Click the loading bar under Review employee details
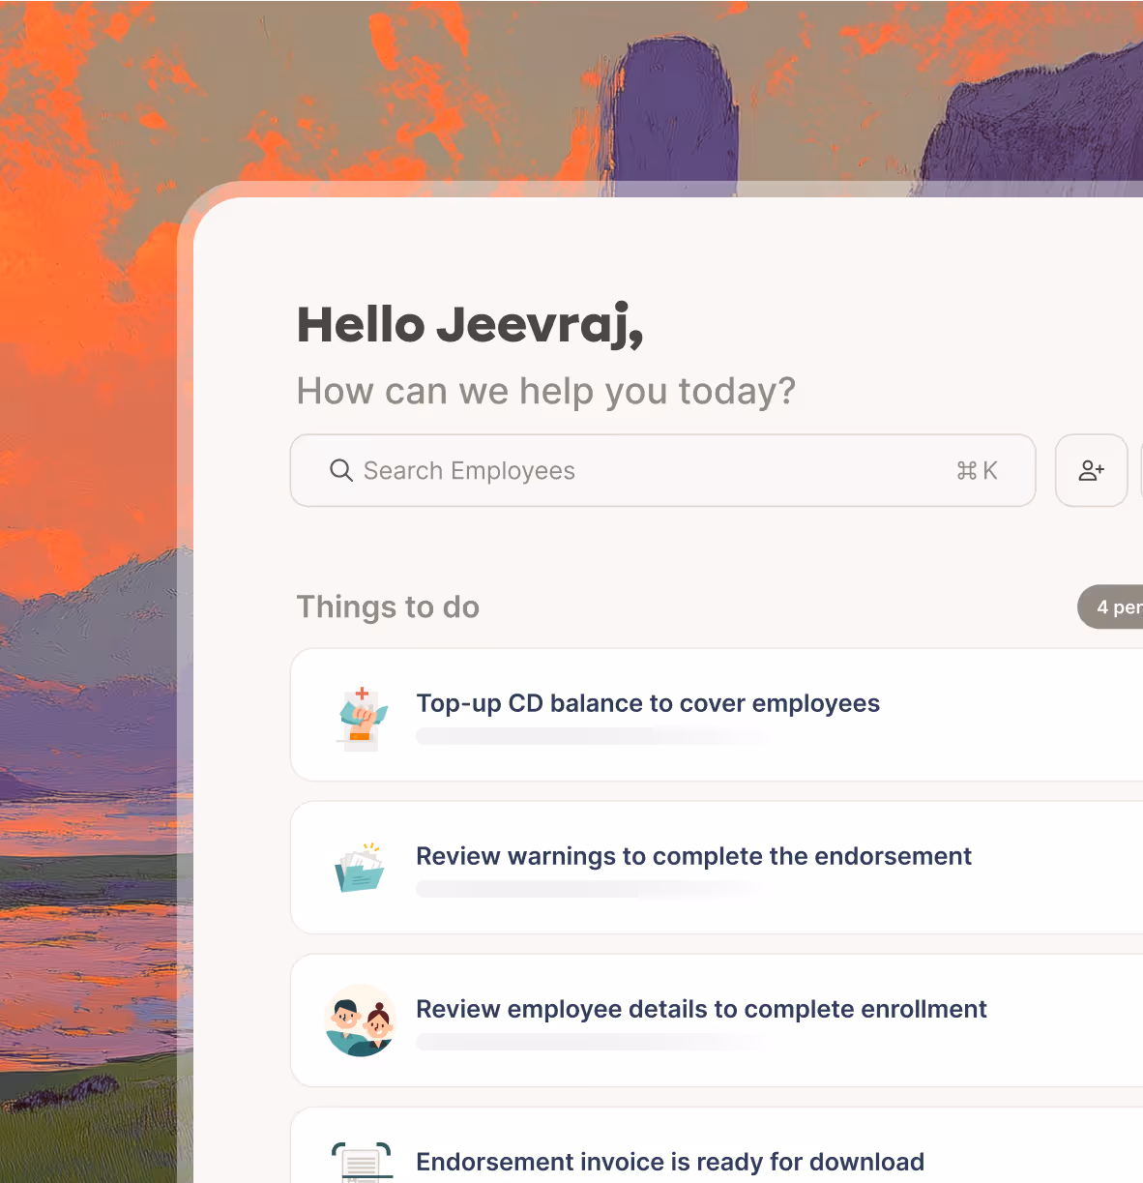Screen dimensions: 1143x1183 590,1043
